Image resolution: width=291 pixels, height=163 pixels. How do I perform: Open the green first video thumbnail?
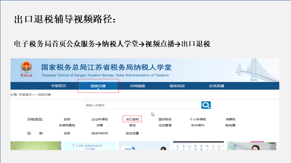(36, 146)
